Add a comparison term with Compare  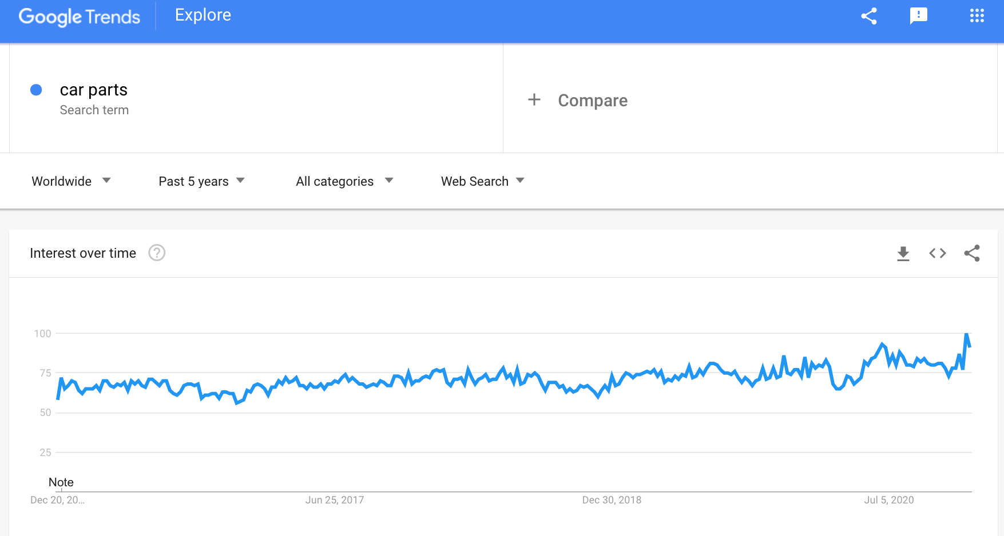click(x=592, y=101)
